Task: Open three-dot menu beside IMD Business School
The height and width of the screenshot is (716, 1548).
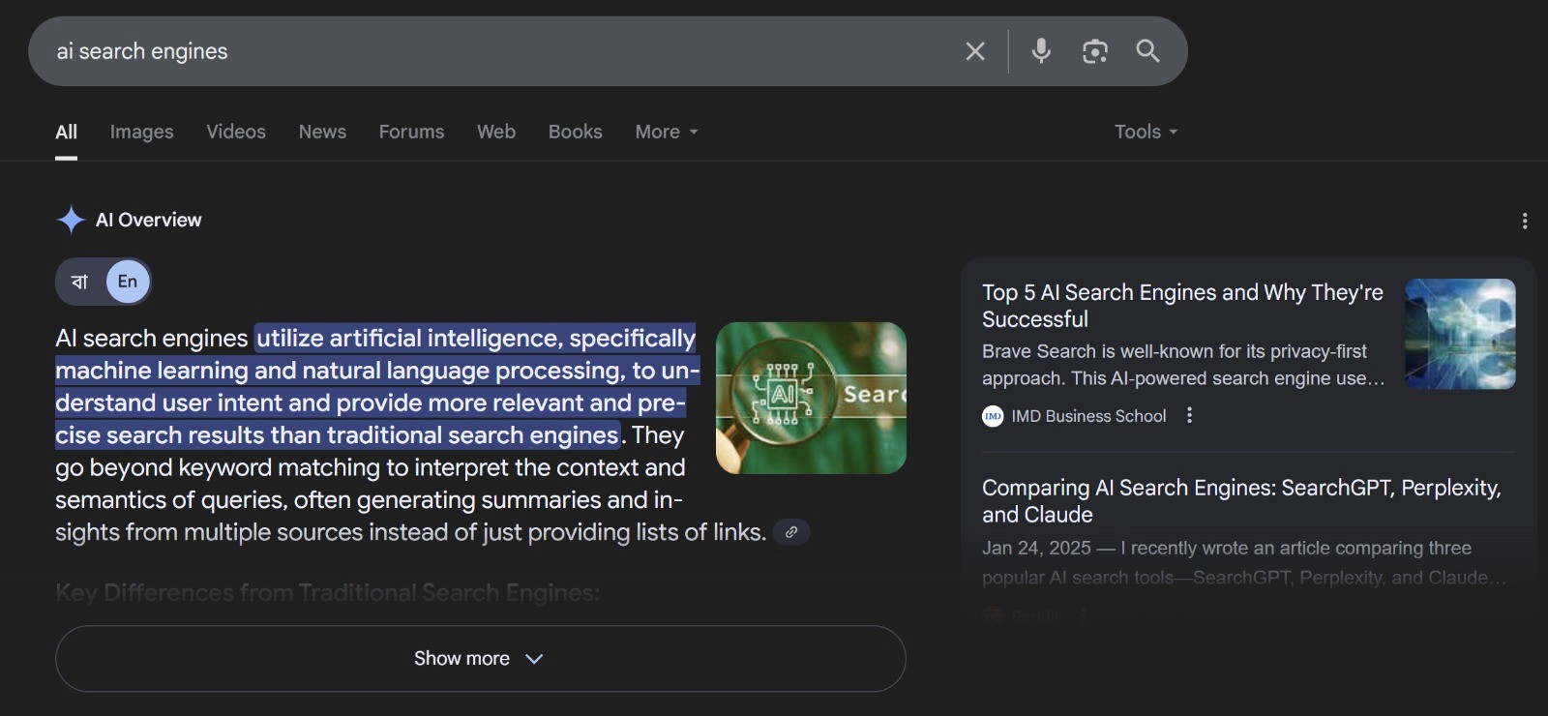Action: point(1189,415)
